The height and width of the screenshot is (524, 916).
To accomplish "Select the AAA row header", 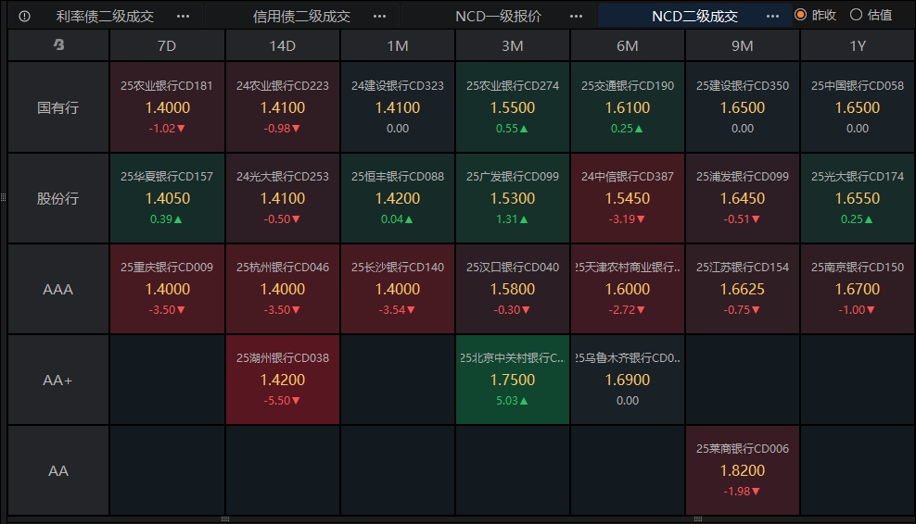I will click(x=58, y=289).
